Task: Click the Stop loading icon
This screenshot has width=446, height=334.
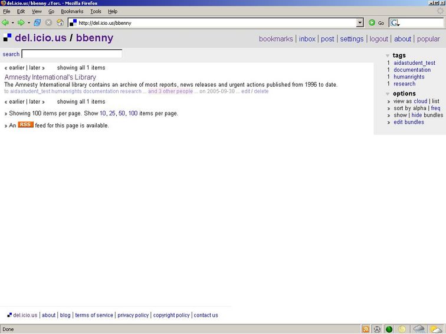Action: [x=48, y=23]
